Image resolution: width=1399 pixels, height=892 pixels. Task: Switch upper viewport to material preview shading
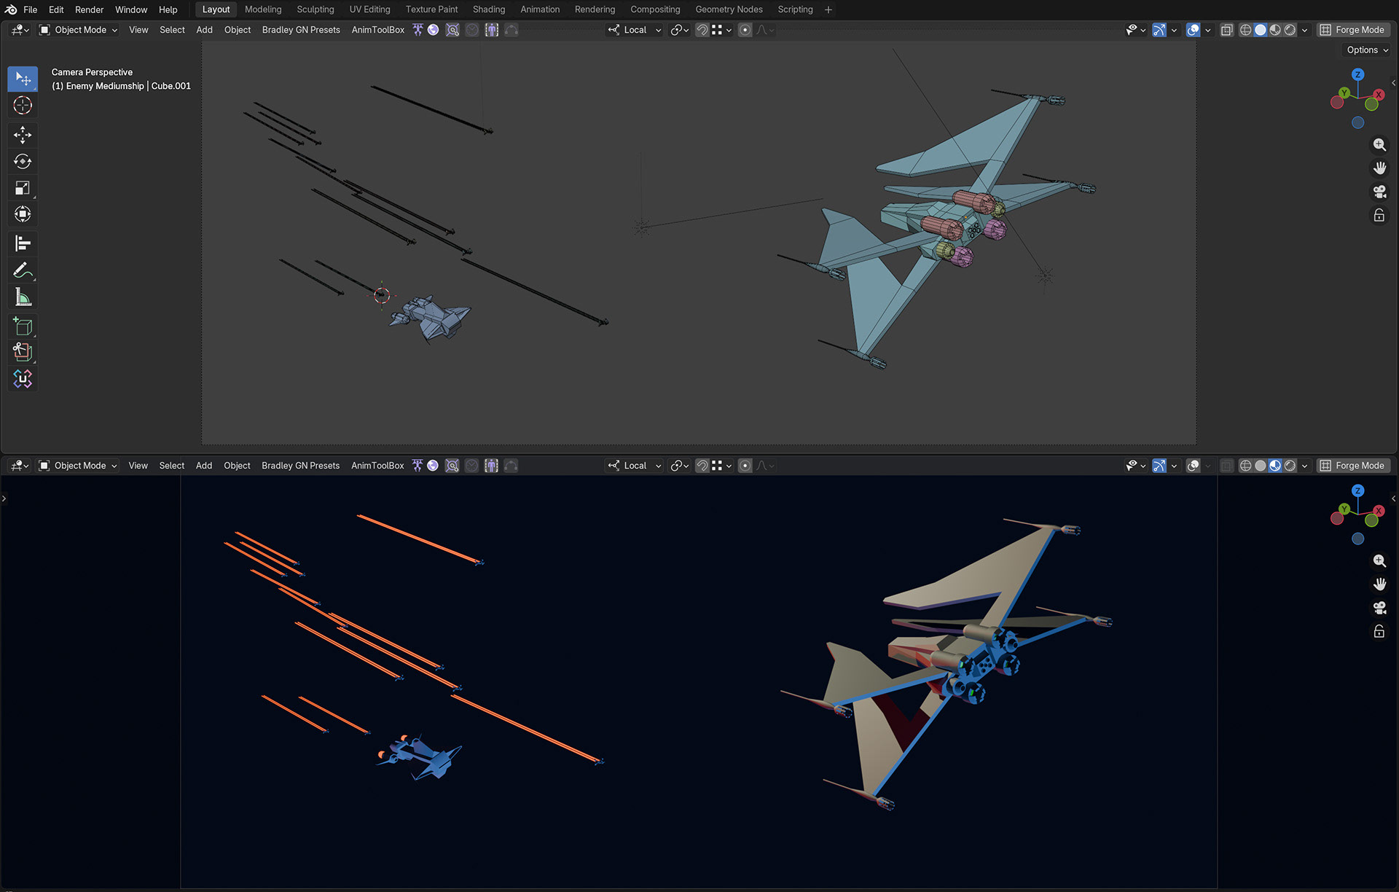coord(1275,30)
